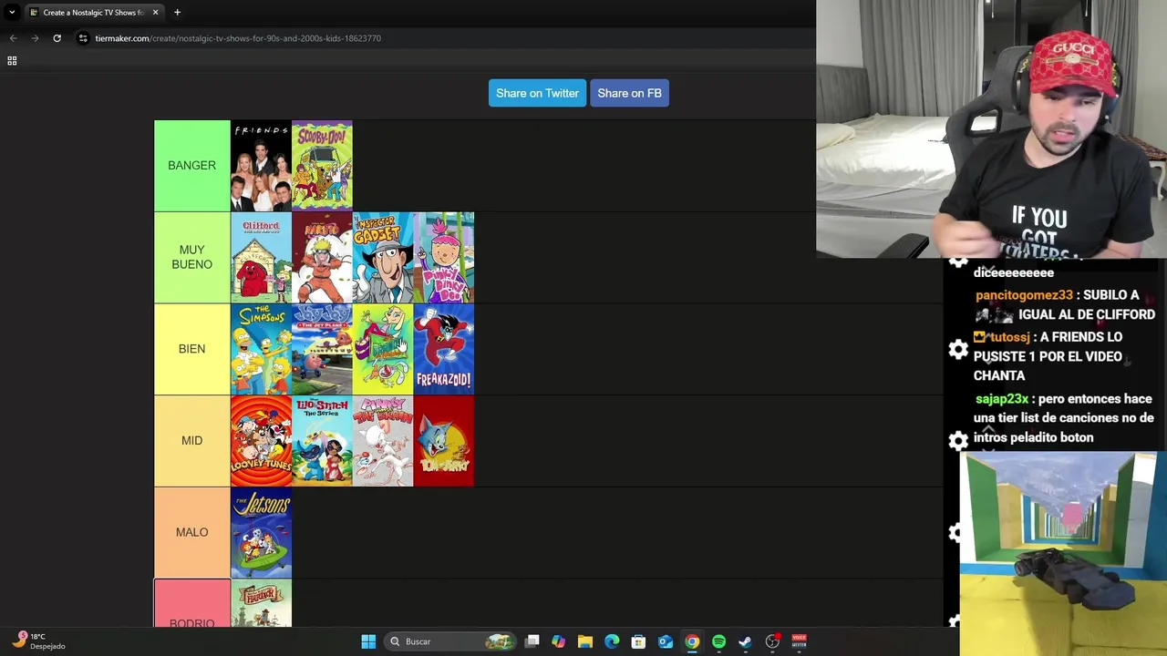Open Outlook from the taskbar
This screenshot has height=656, width=1167.
(x=666, y=641)
